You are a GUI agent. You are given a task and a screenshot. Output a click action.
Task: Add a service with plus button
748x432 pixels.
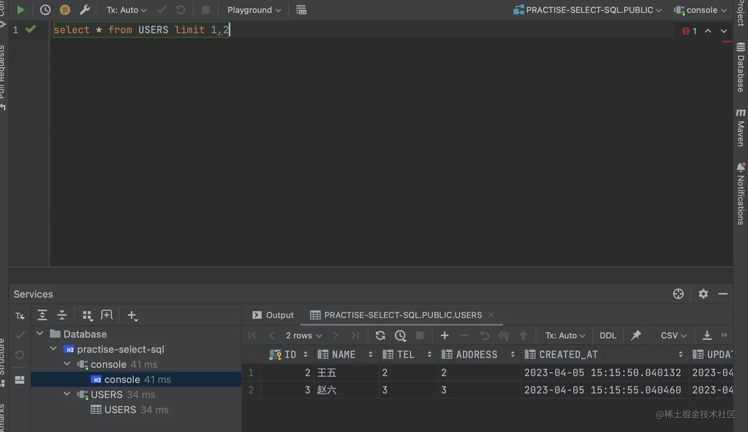point(132,315)
